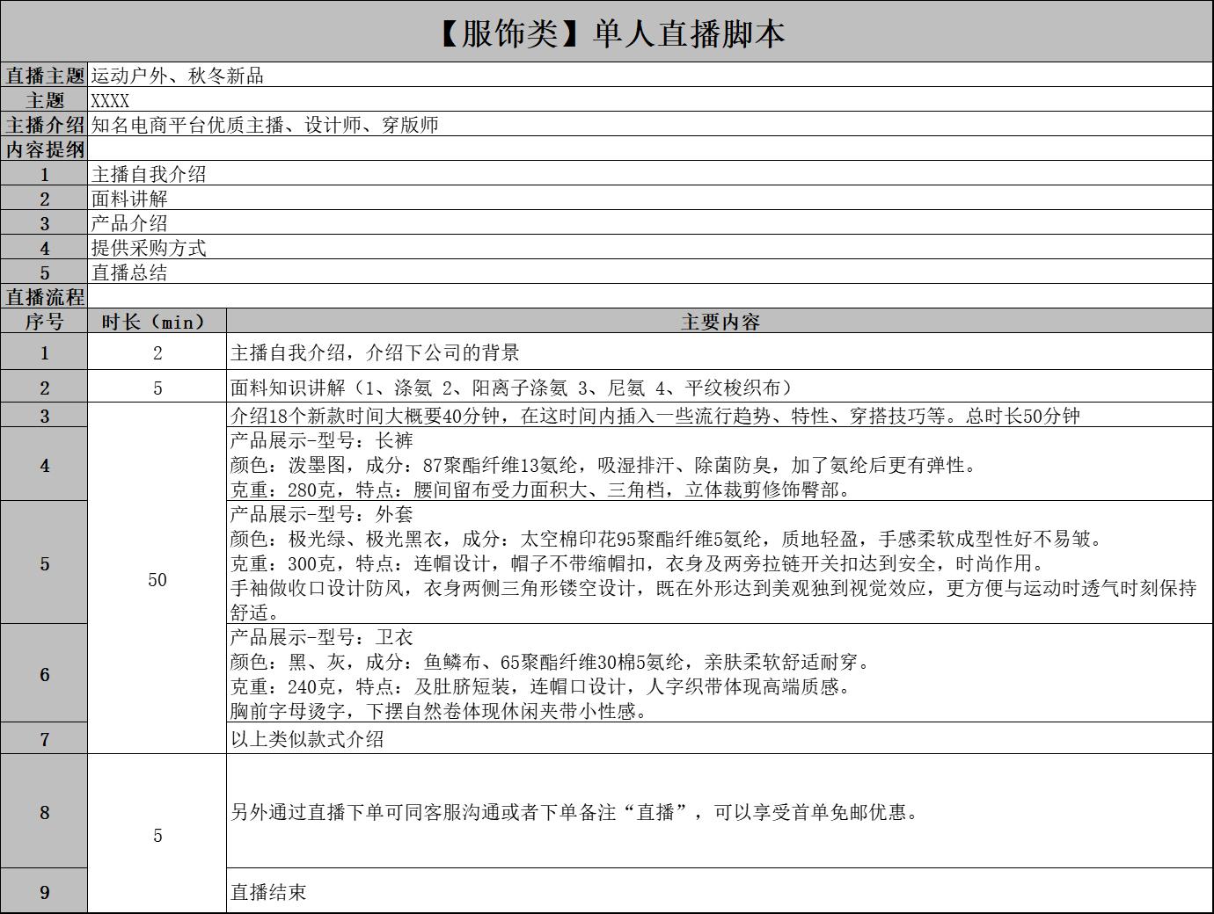
Task: Click the 产品展示-型号：长裤 cell
Action: click(720, 465)
